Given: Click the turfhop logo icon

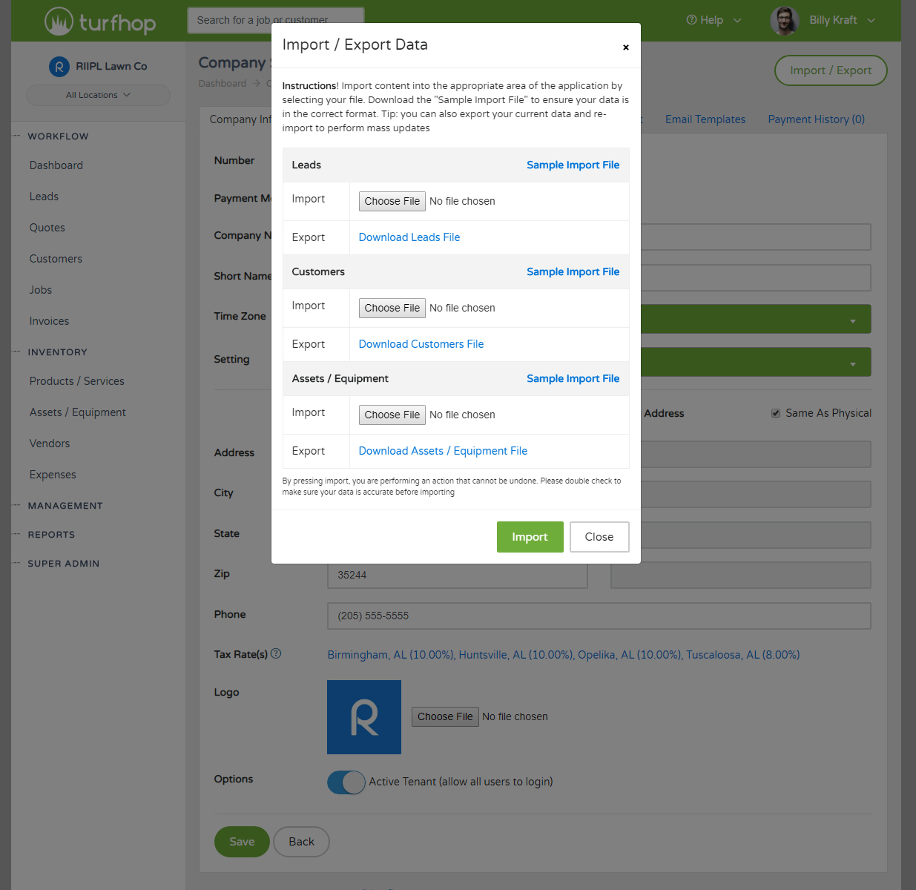Looking at the screenshot, I should tap(59, 22).
